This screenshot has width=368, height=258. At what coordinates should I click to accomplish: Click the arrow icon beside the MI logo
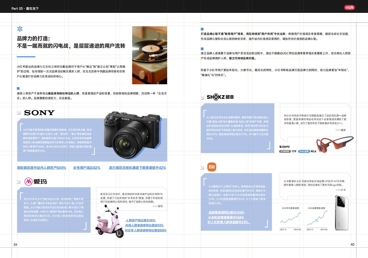[x=202, y=168]
